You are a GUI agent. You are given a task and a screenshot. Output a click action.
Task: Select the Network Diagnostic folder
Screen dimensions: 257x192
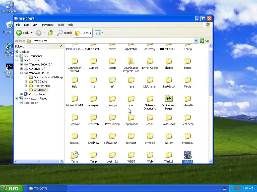[x=150, y=102]
